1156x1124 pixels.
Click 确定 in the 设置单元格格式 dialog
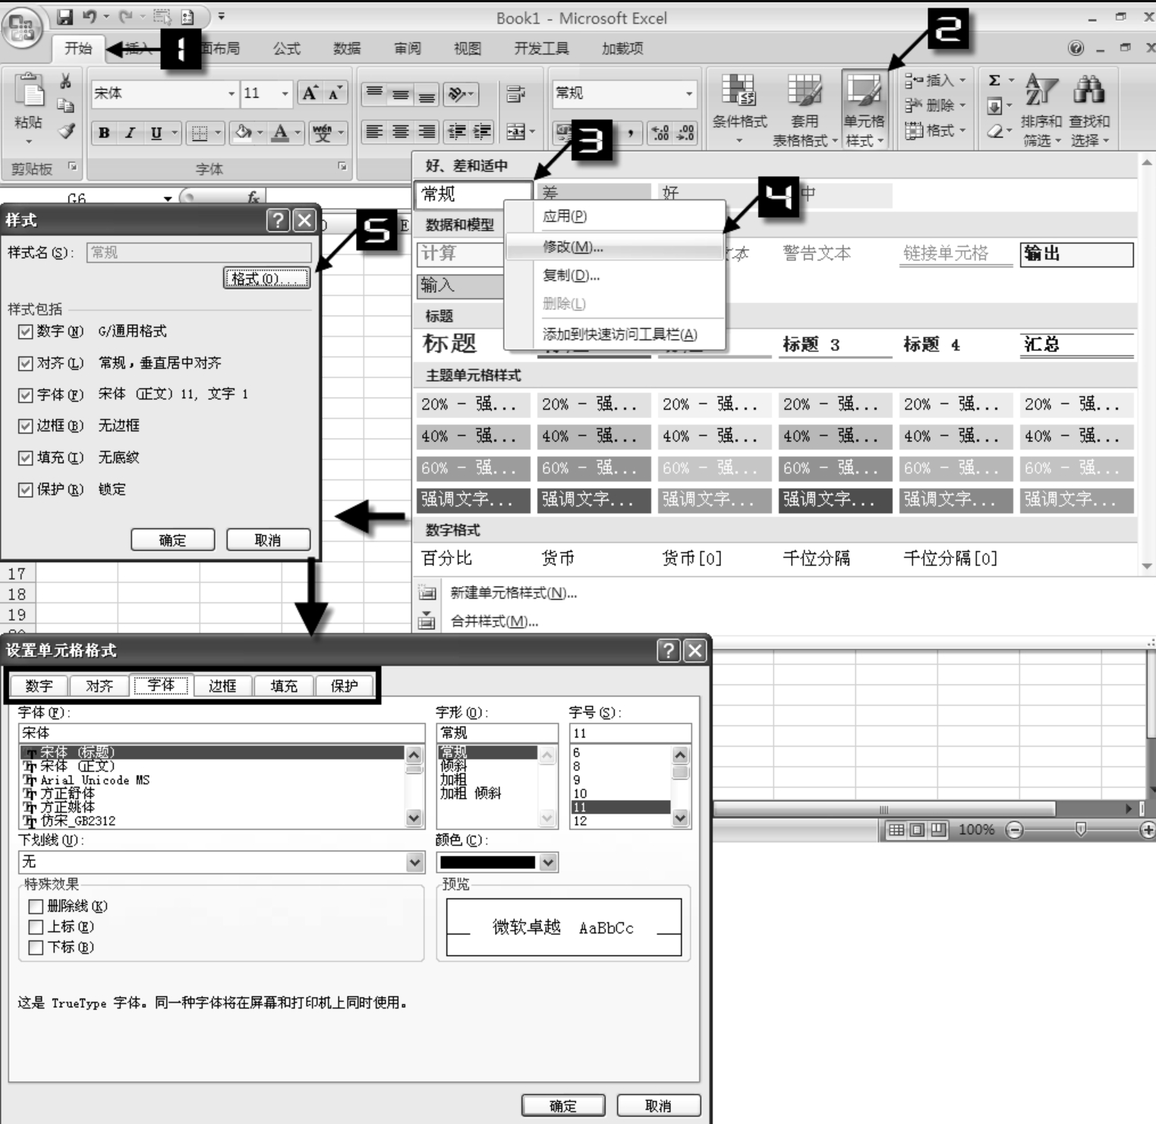coord(563,1106)
